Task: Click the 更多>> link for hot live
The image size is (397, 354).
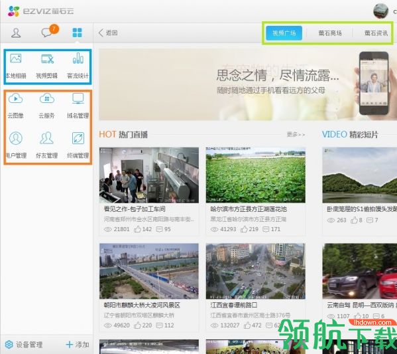Action: tap(296, 134)
